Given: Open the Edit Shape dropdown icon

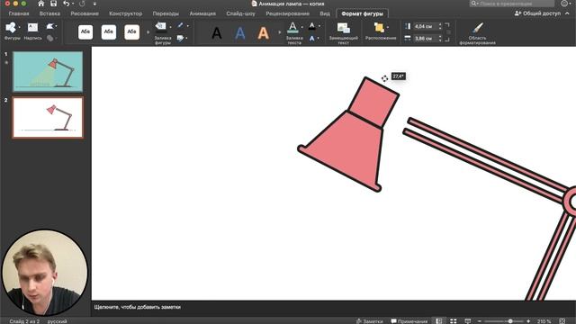Looking at the screenshot, I should (51, 26).
